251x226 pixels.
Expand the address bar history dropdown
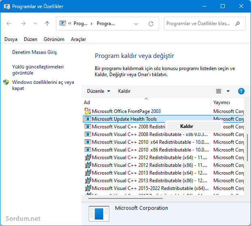click(x=136, y=24)
